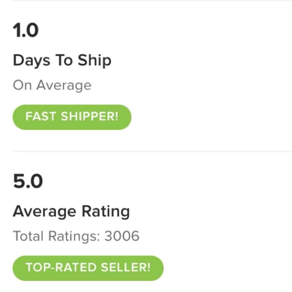Click the word SELLER! on green badge
The height and width of the screenshot is (292, 292).
(x=126, y=267)
